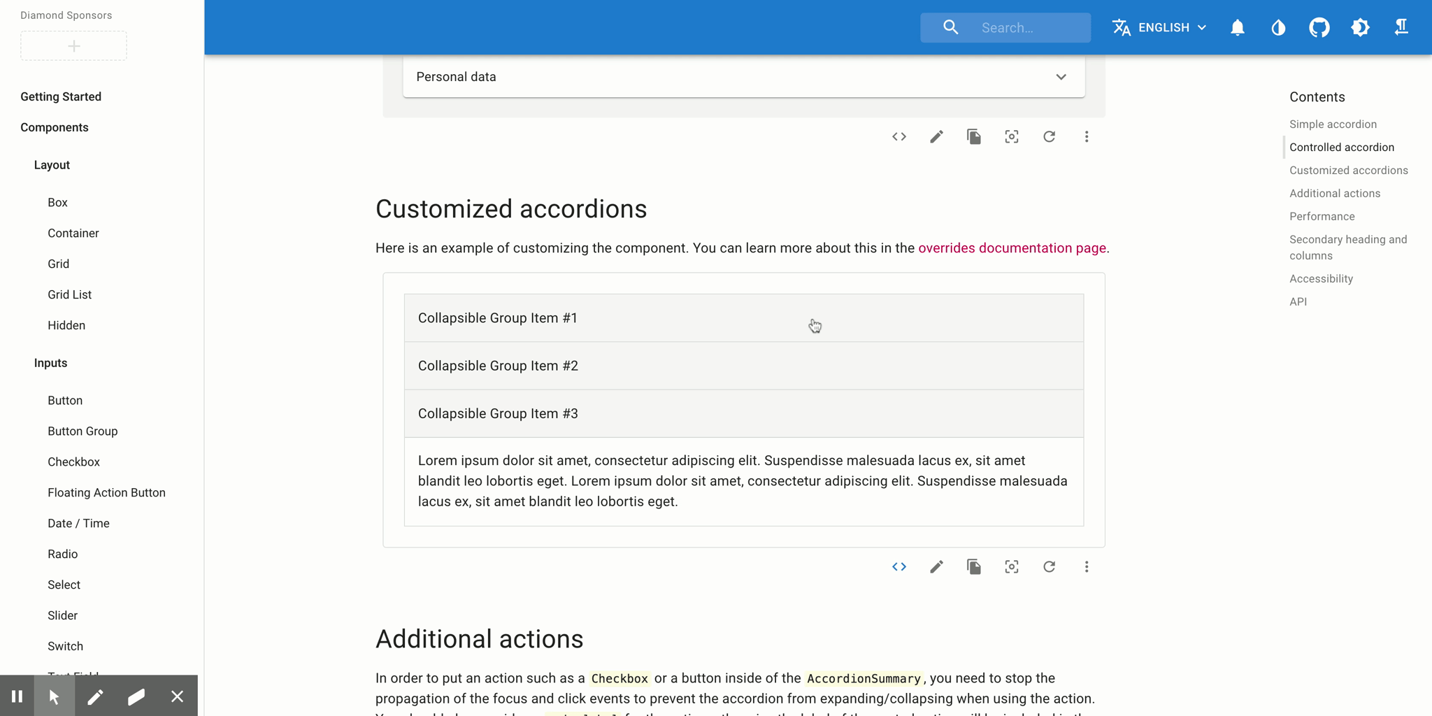
Task: Jump to Accessibility in the Contents list
Action: tap(1321, 278)
